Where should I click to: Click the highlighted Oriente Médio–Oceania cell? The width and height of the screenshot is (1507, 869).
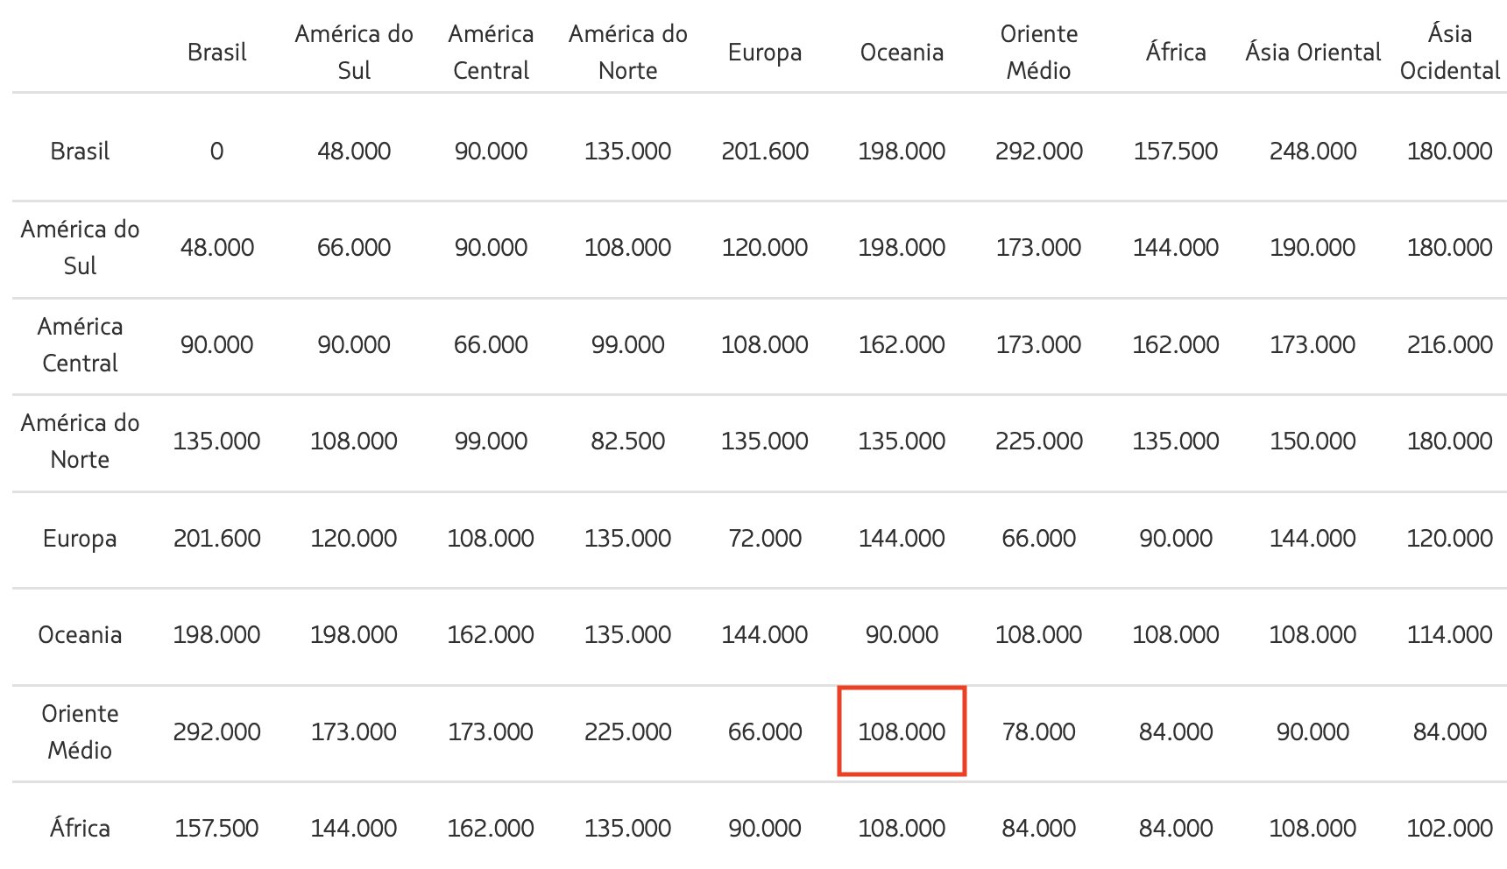point(902,731)
